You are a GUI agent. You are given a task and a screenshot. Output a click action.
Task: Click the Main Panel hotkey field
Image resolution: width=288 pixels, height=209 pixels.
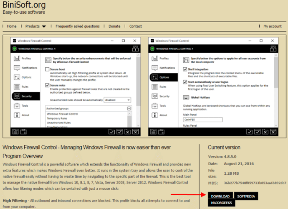click(203, 120)
